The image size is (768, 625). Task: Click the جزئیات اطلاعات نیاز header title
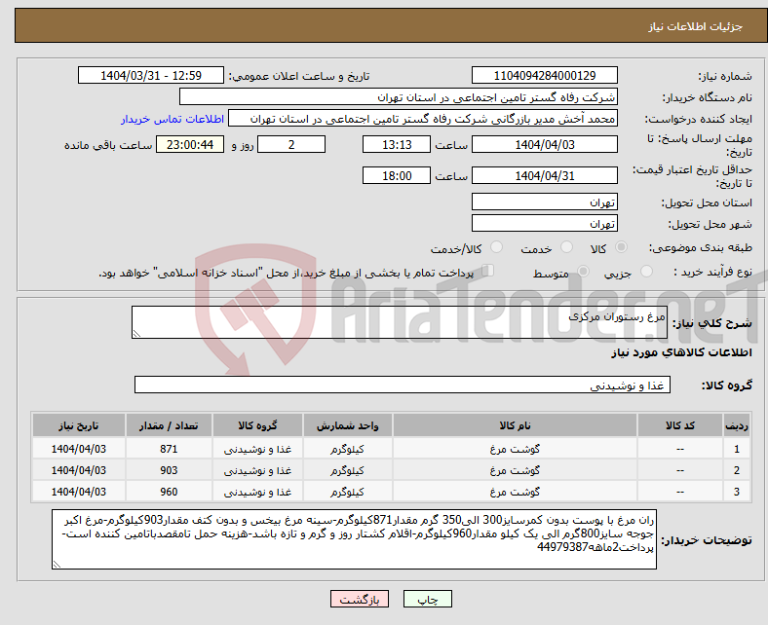696,26
